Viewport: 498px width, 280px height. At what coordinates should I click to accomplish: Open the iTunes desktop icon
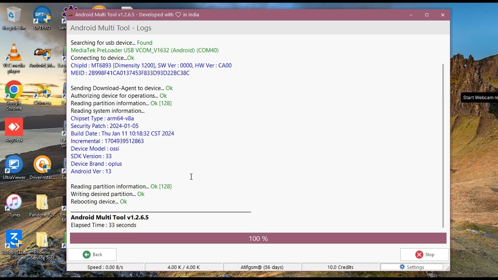coord(14,205)
